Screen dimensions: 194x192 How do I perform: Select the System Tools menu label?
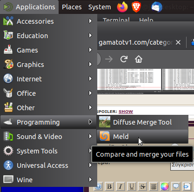pos(37,151)
